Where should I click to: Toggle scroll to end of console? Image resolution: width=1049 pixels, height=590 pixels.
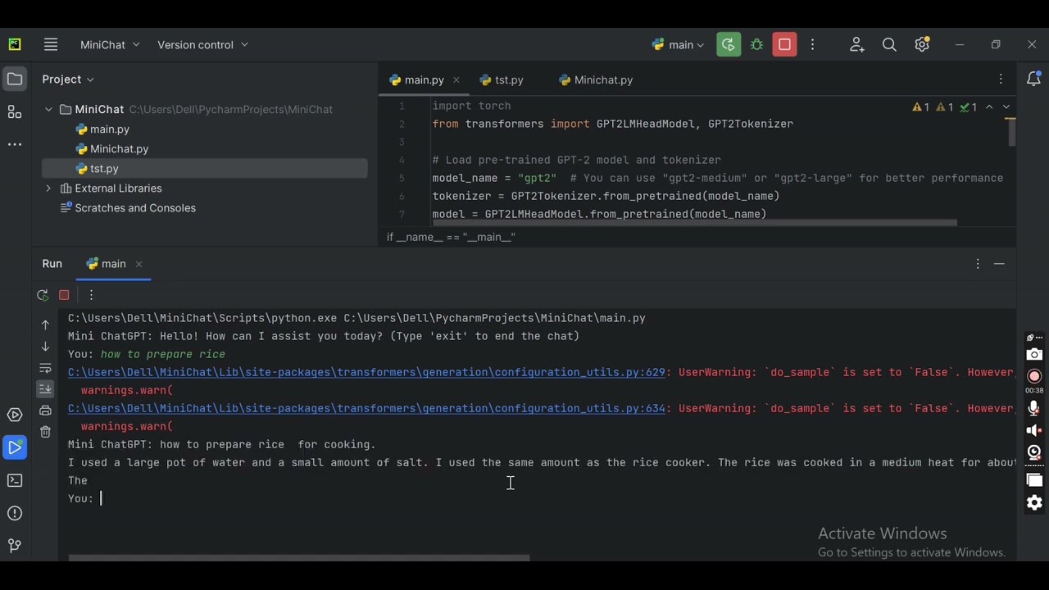45,389
